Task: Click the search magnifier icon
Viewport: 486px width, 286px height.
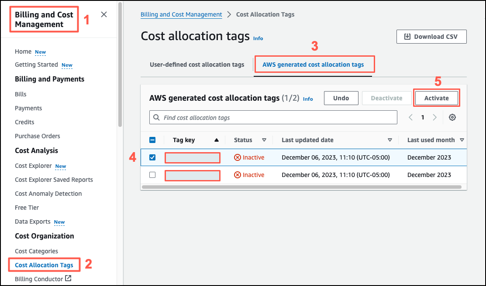Action: pos(156,117)
